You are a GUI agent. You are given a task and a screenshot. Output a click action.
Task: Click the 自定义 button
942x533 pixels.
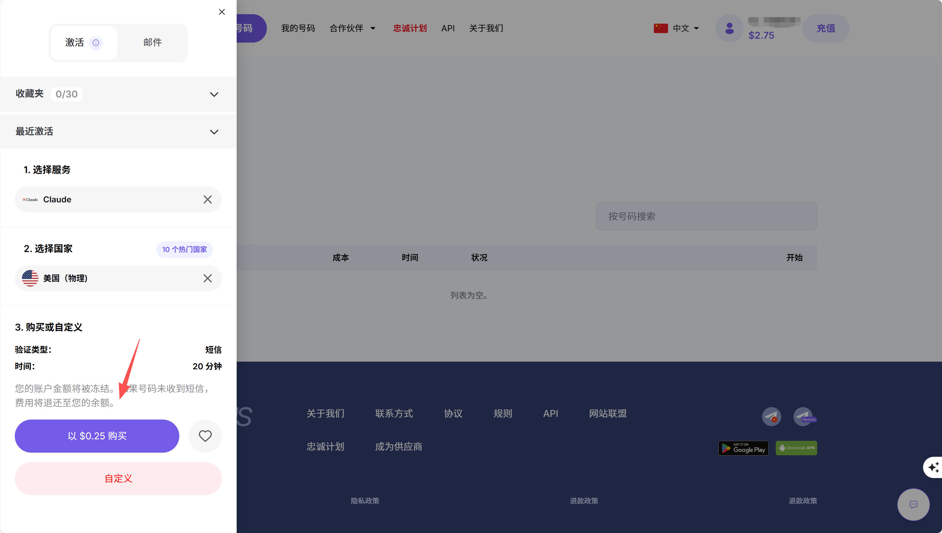(x=118, y=478)
